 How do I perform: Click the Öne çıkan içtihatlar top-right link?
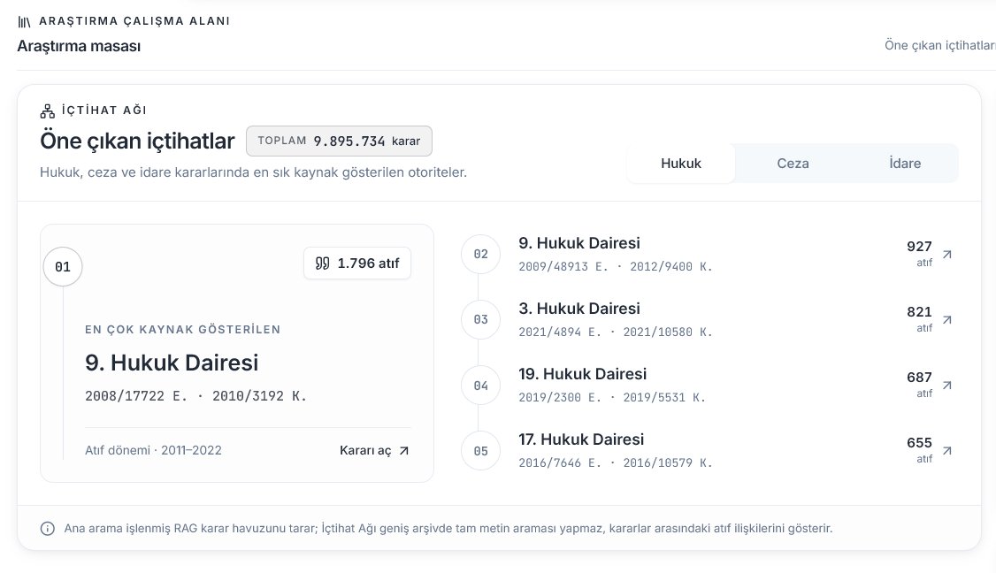click(940, 45)
